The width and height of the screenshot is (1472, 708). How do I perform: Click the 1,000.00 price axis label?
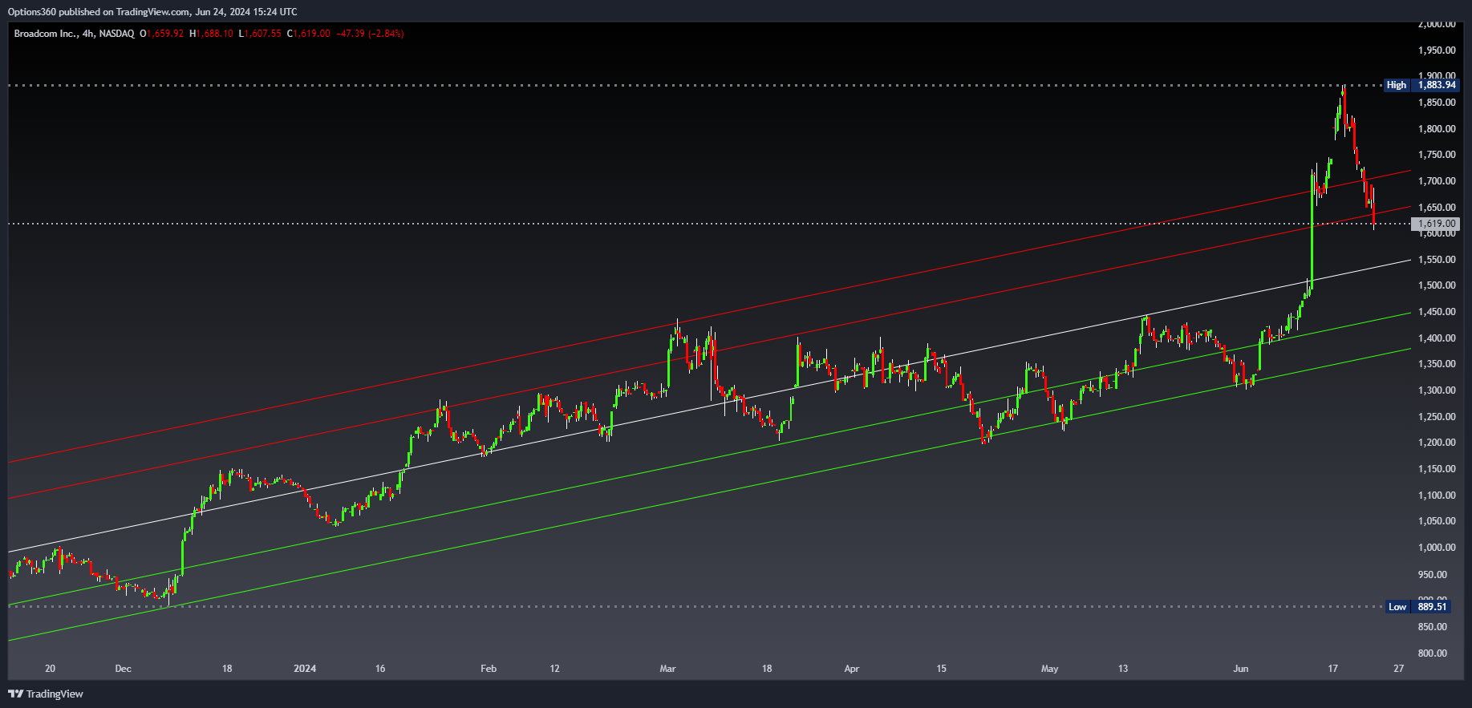[x=1437, y=548]
